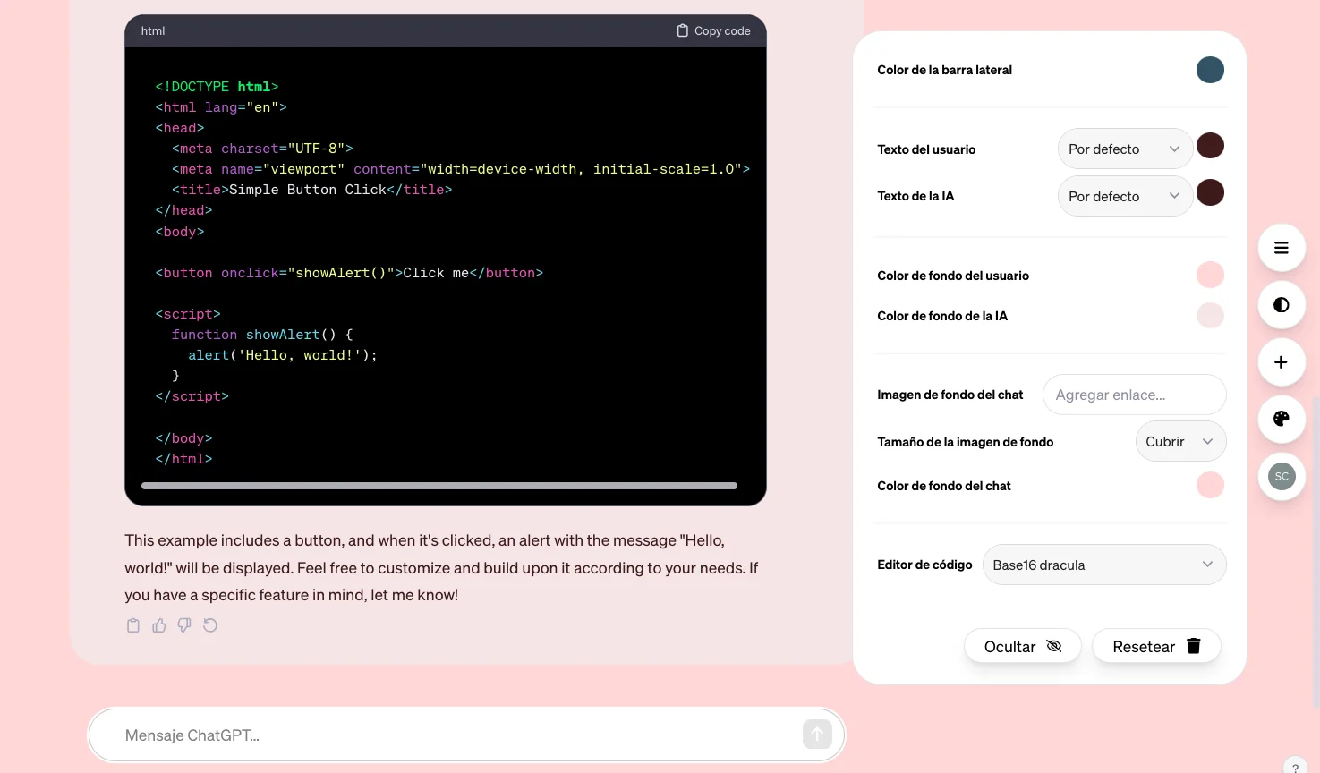Copy the html code block

coord(713,30)
